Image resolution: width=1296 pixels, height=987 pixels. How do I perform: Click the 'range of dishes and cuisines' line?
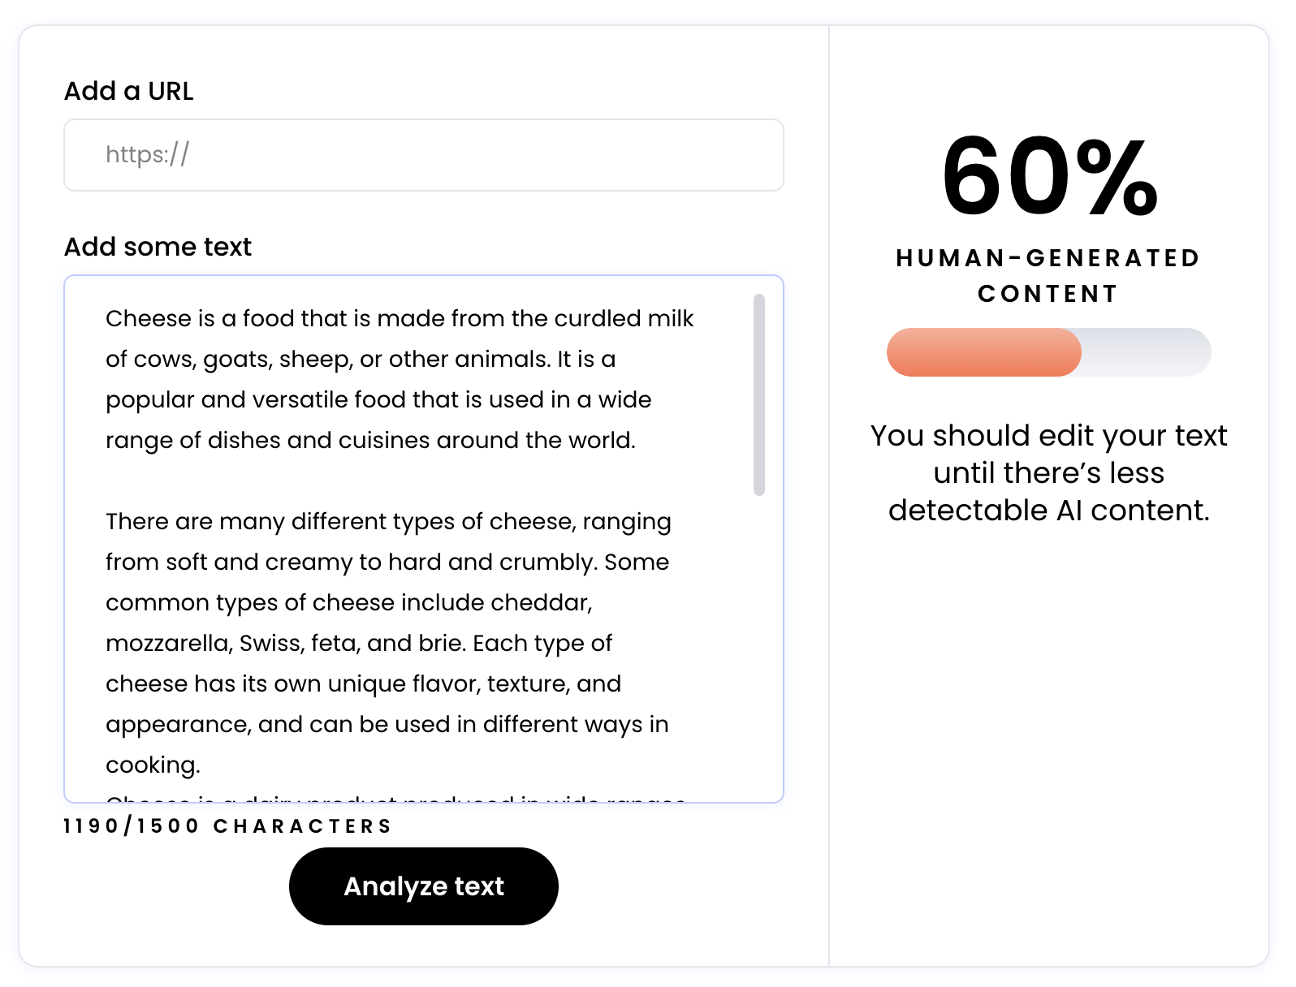(370, 440)
